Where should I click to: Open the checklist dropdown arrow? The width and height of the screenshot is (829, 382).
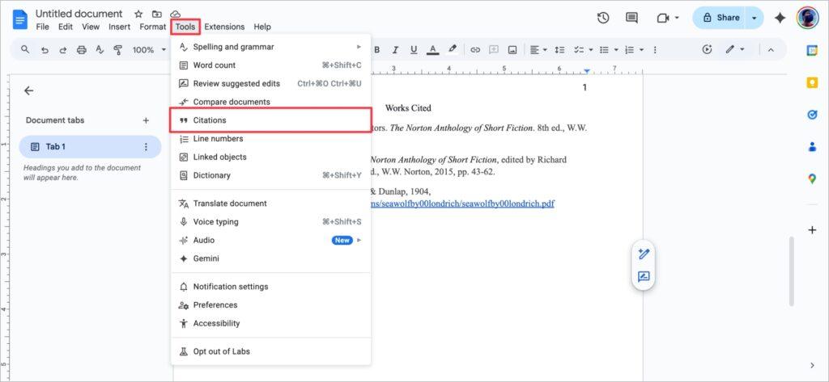pyautogui.click(x=590, y=49)
